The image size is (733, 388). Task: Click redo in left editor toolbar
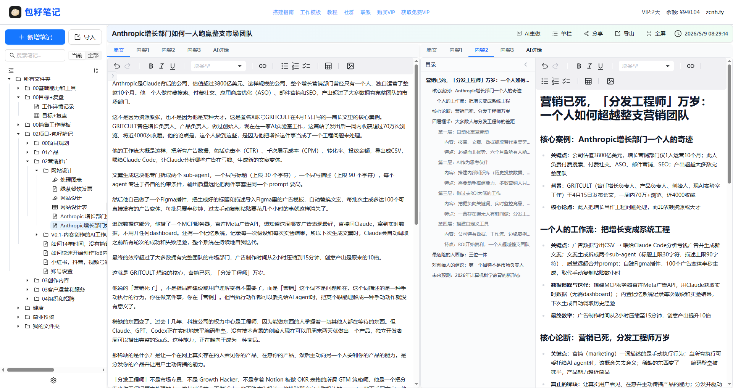point(128,66)
